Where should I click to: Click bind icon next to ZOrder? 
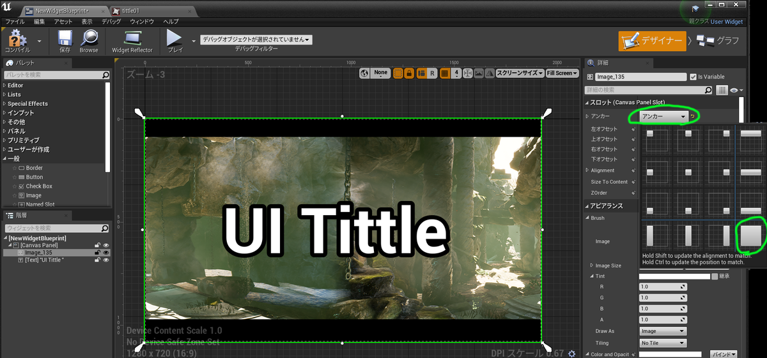click(633, 193)
